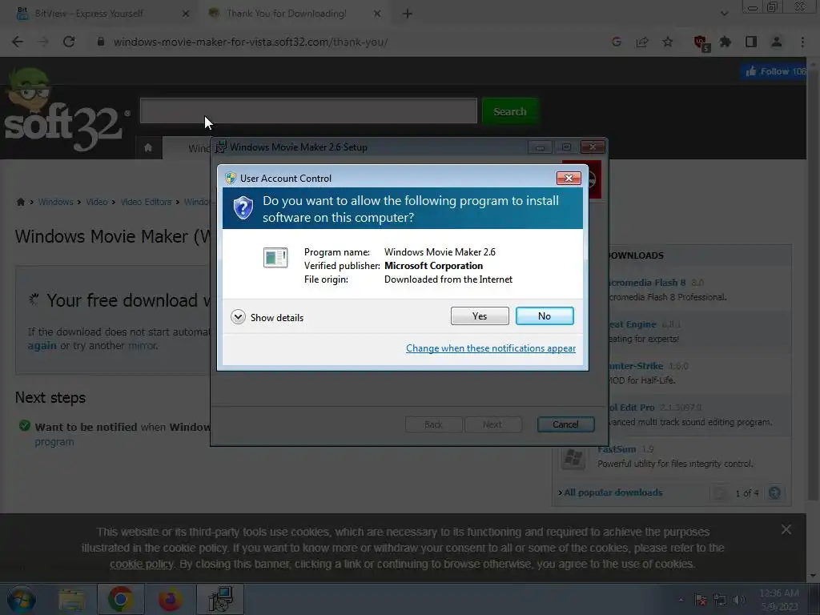Image resolution: width=820 pixels, height=615 pixels.
Task: Open Counter-Strike download link
Action: (636, 366)
